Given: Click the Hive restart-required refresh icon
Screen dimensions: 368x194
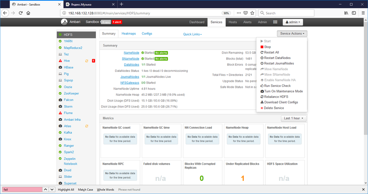Looking at the screenshot, I should click(87, 61).
